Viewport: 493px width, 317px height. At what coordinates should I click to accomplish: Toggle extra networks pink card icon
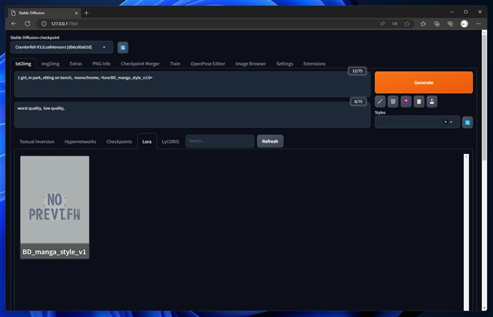[406, 102]
